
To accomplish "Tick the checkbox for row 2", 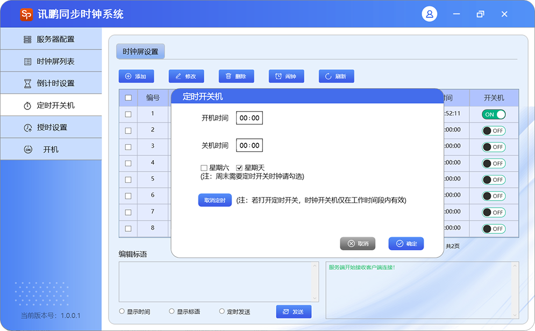I will (129, 130).
